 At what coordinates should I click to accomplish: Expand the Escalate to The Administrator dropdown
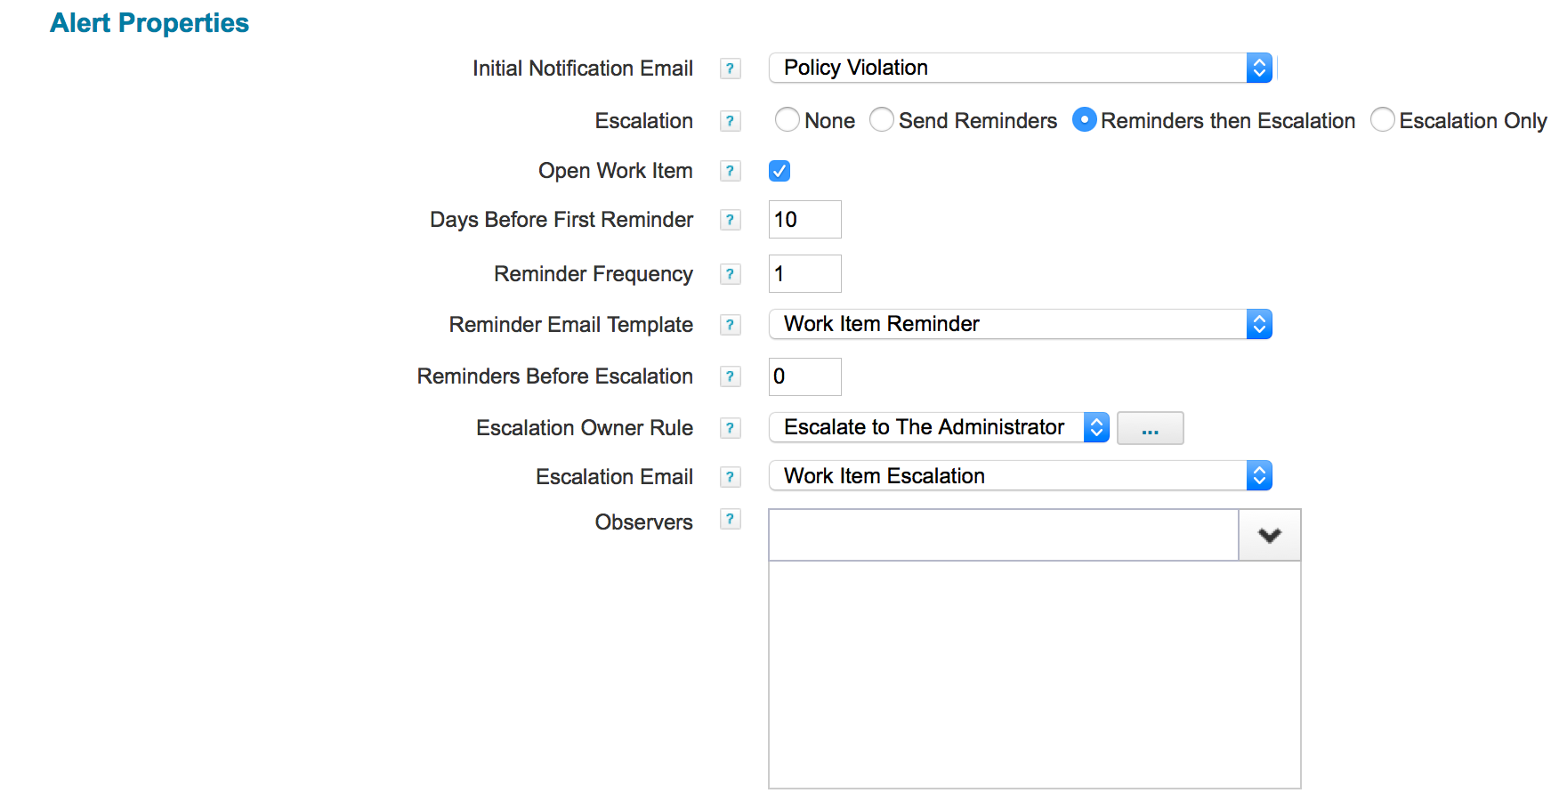939,427
